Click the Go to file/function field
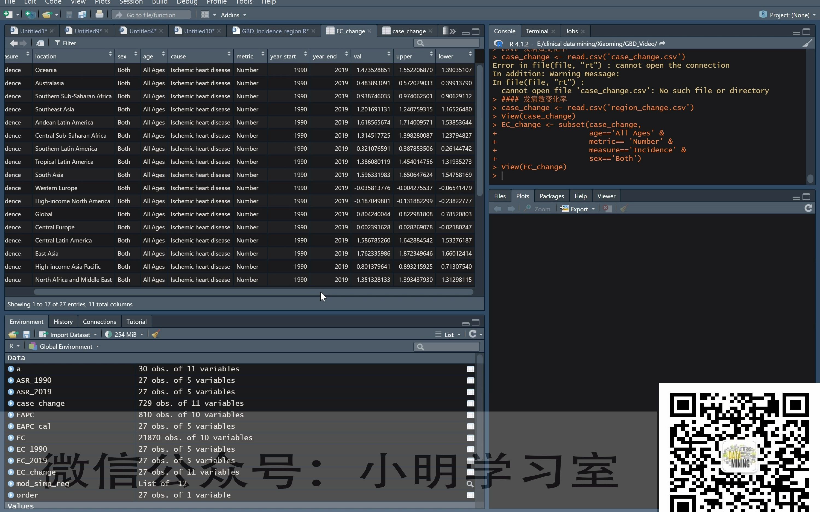Viewport: 820px width, 512px height. pos(151,15)
